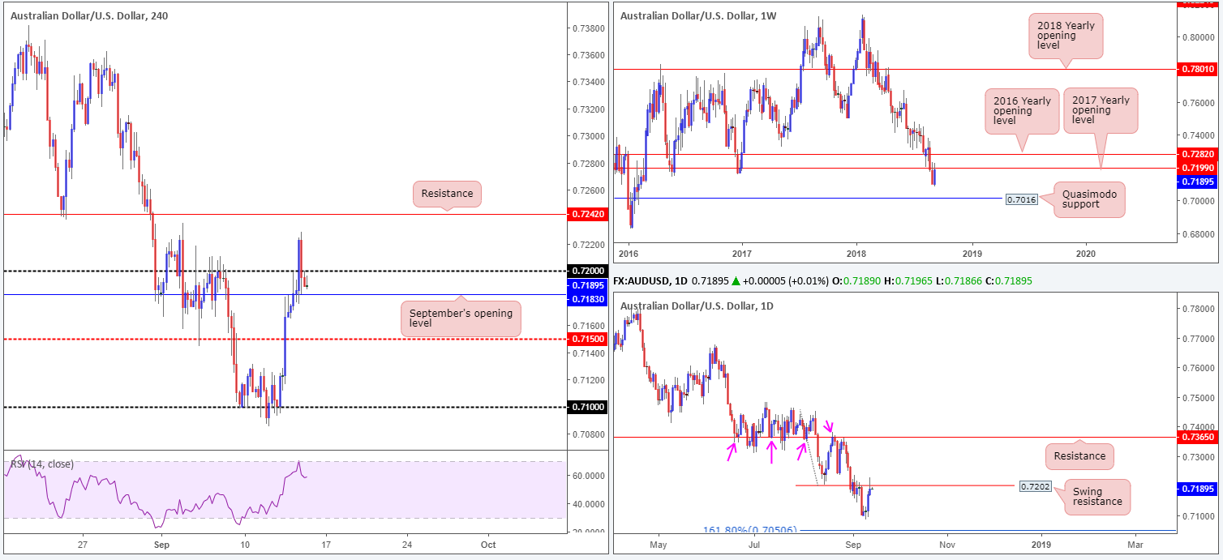Click the RSI (14, close) indicator label
This screenshot has height=560, width=1223.
click(x=41, y=464)
